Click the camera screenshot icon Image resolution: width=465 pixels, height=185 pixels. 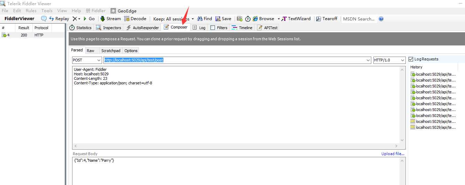click(240, 19)
